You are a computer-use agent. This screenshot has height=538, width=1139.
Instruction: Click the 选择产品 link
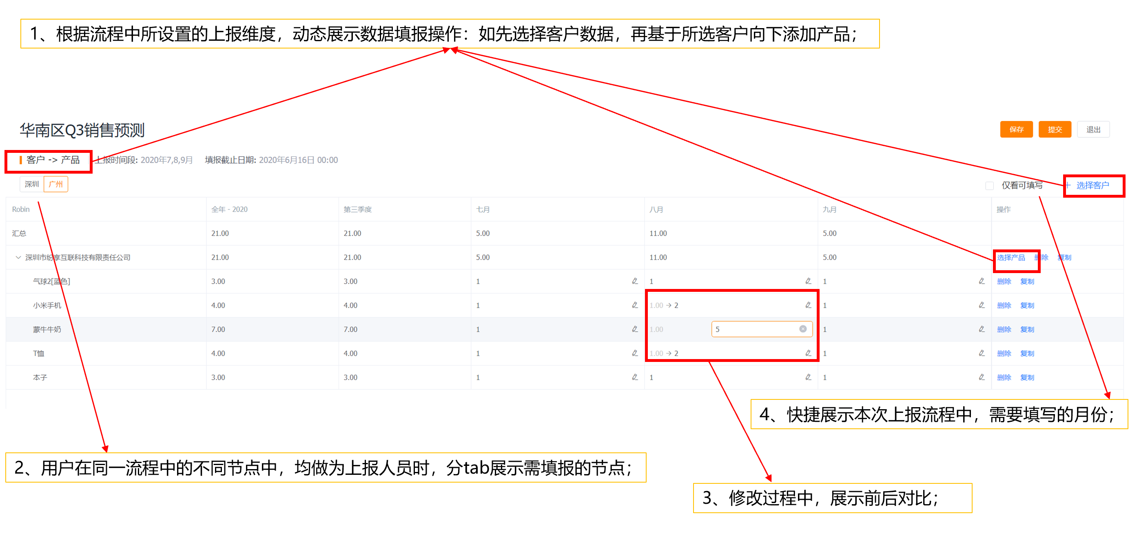[1010, 258]
